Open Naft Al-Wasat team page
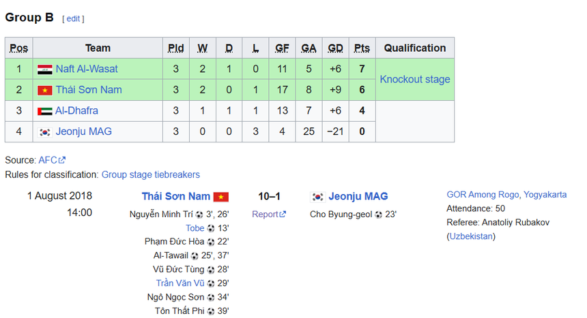The height and width of the screenshot is (318, 587). tap(87, 69)
